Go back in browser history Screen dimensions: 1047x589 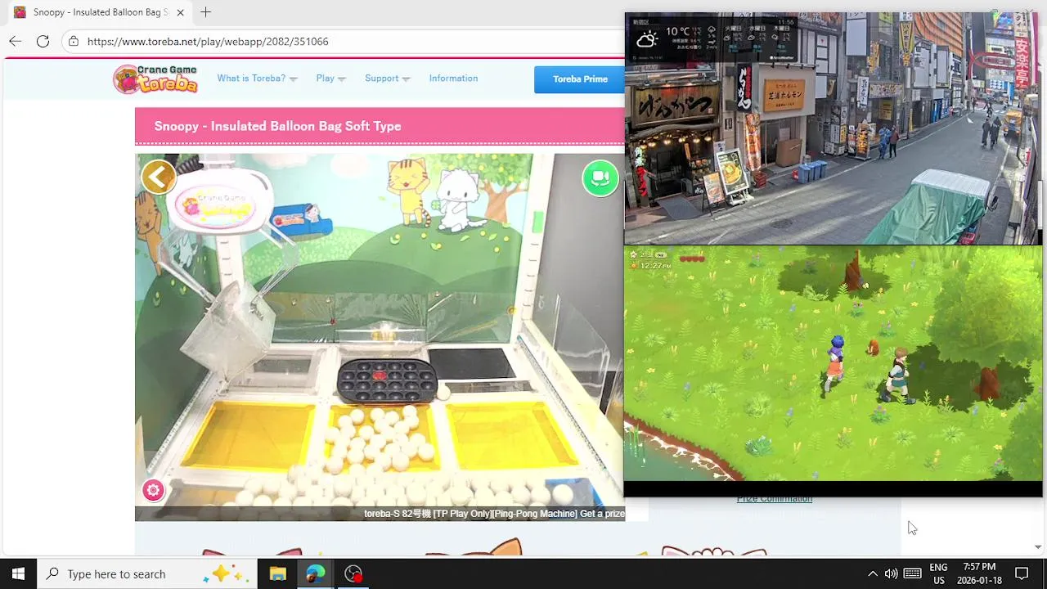pyautogui.click(x=16, y=41)
